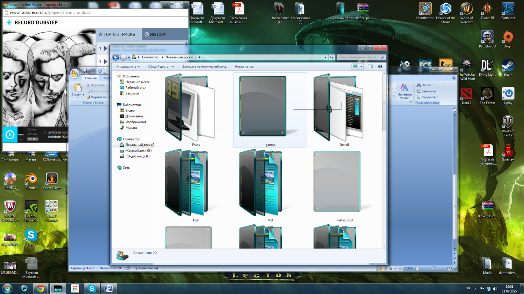Viewport: 524px width, 294px height.
Task: Click the Chrome icon in the taskbar
Action: coord(40,289)
